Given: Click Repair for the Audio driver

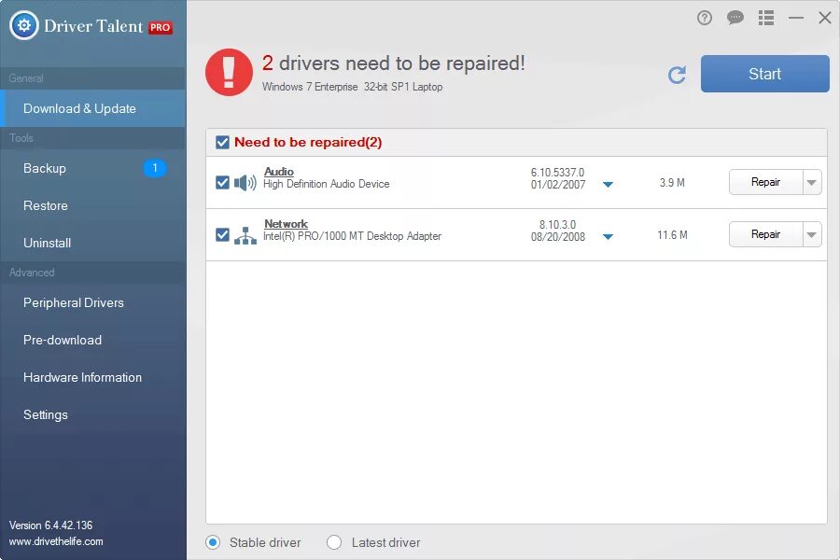Looking at the screenshot, I should (x=766, y=182).
